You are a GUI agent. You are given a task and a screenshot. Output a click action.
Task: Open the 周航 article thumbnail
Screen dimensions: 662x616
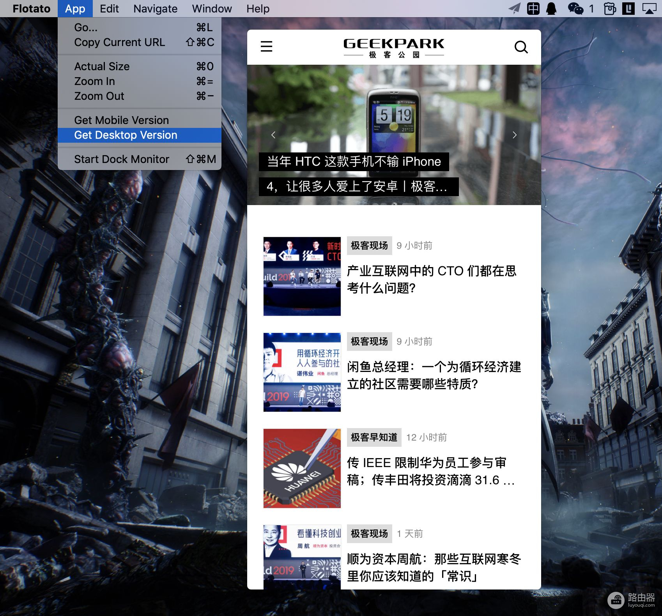coord(302,557)
